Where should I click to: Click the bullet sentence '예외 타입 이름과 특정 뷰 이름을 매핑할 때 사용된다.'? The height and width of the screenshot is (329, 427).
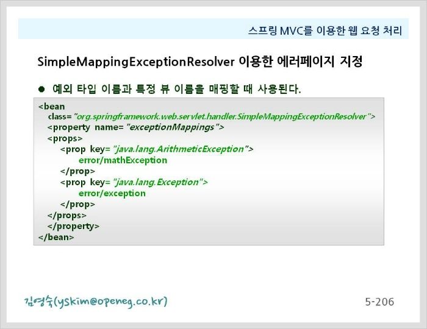pyautogui.click(x=177, y=89)
